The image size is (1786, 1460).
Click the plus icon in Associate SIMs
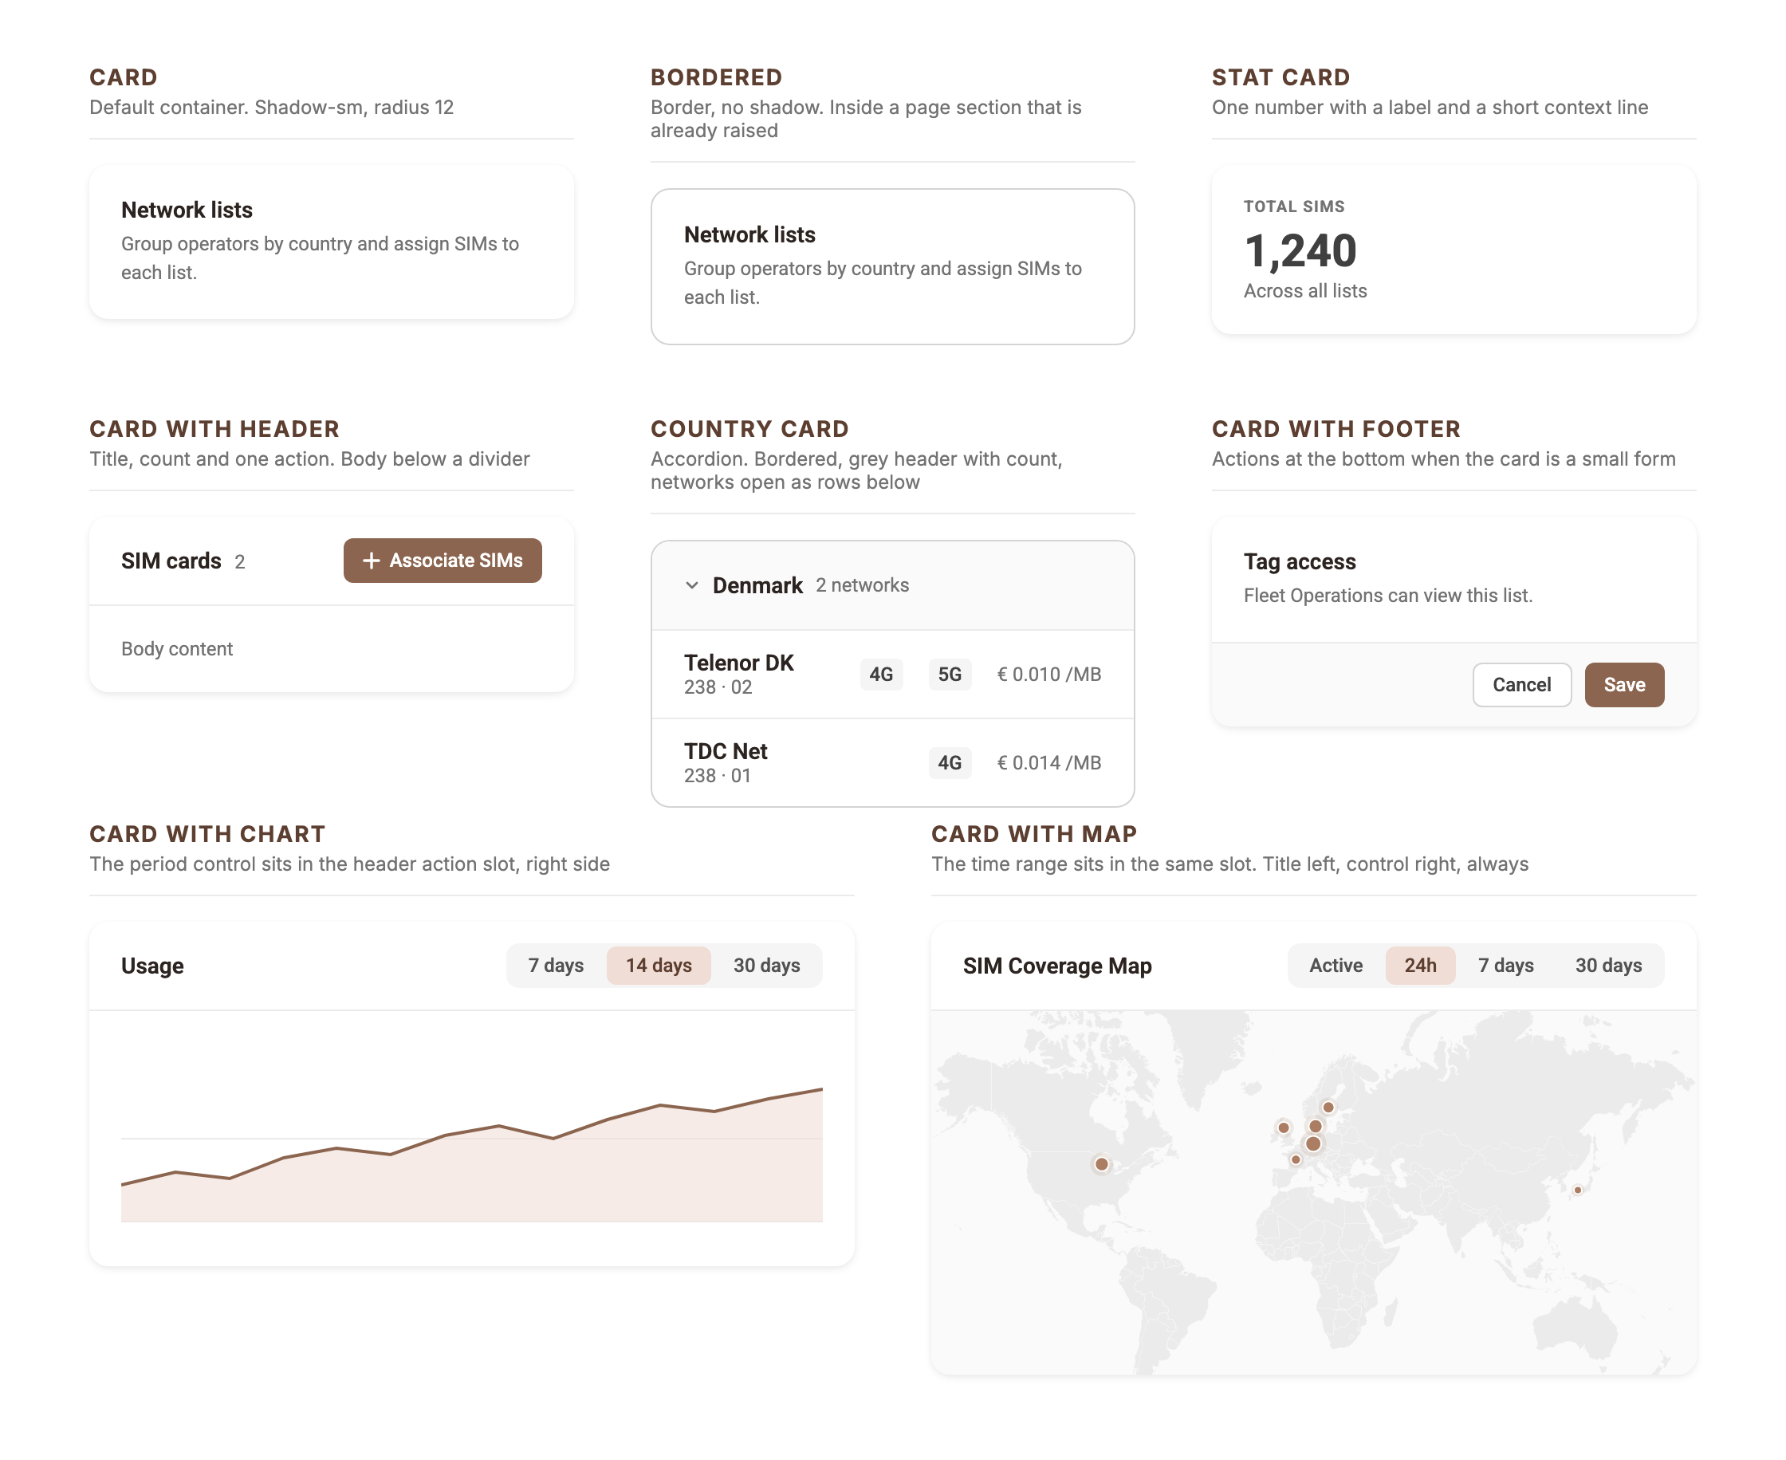click(x=371, y=560)
